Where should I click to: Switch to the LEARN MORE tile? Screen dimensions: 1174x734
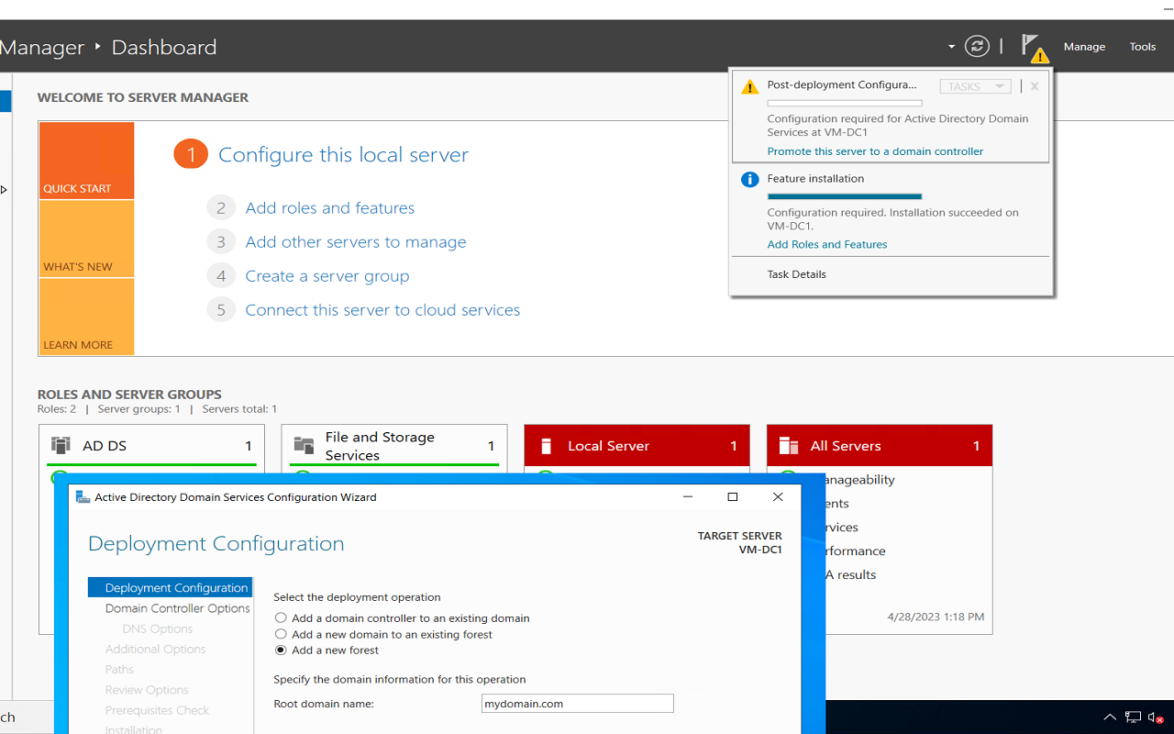click(x=87, y=317)
